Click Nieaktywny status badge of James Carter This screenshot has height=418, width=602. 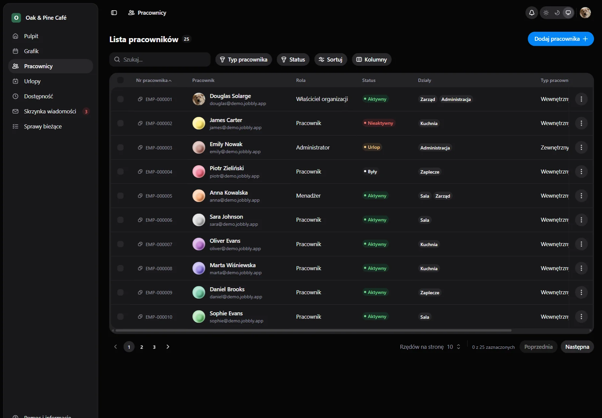coord(379,123)
